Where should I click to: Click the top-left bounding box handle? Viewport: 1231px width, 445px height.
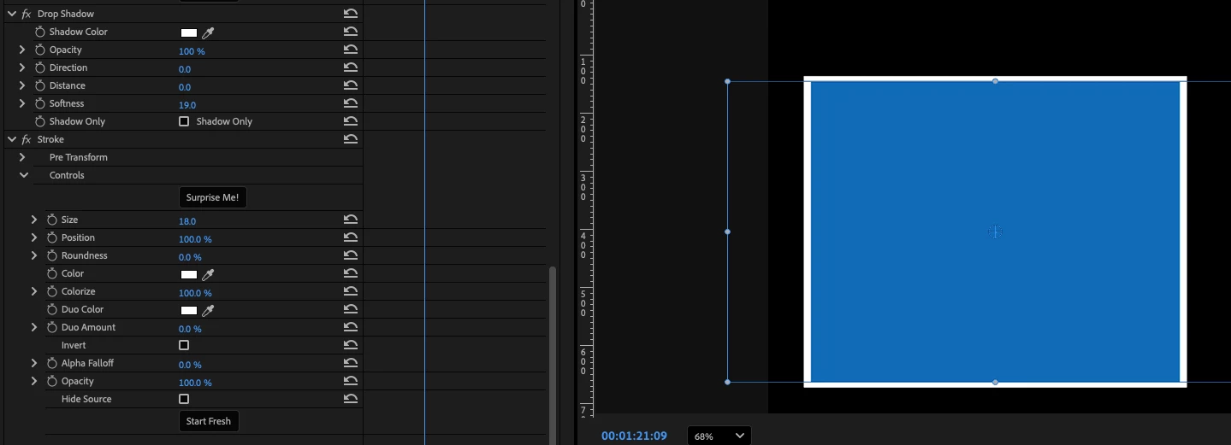[727, 82]
